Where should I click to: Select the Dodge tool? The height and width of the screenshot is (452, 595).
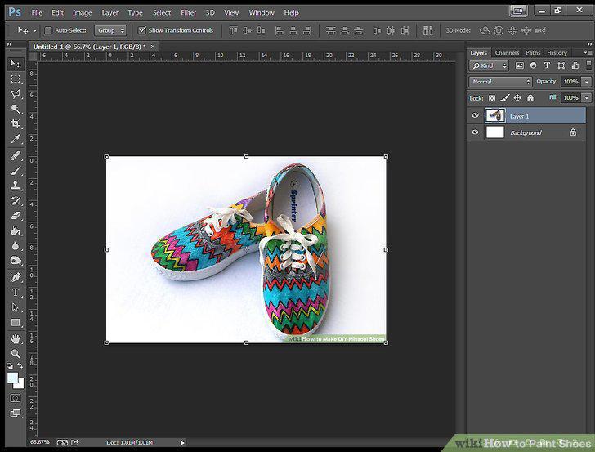click(16, 261)
